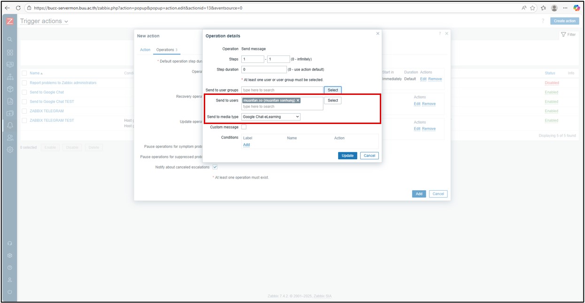Screen dimensions: 585x303
Task: Open the Users icon in the sidebar
Action: point(10,138)
